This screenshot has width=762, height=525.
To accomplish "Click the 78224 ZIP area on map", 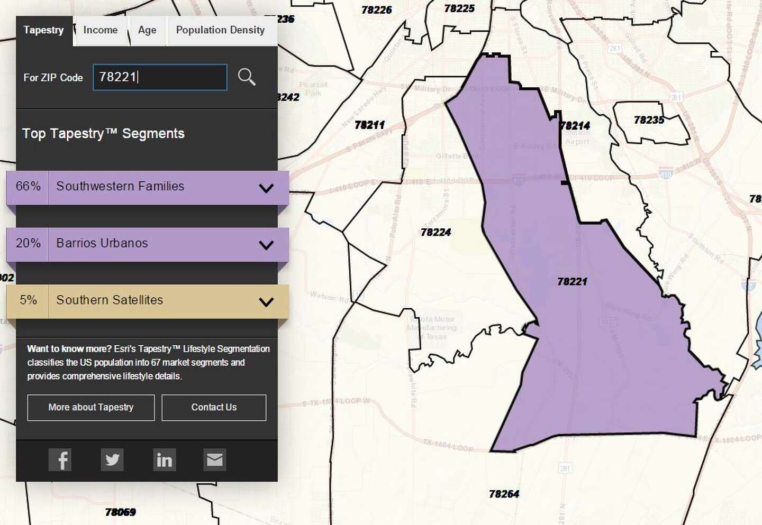I will pyautogui.click(x=436, y=232).
